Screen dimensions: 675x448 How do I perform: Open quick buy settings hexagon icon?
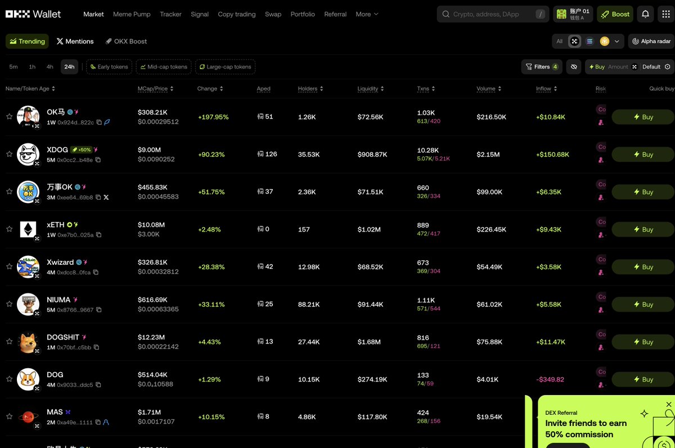pos(667,67)
